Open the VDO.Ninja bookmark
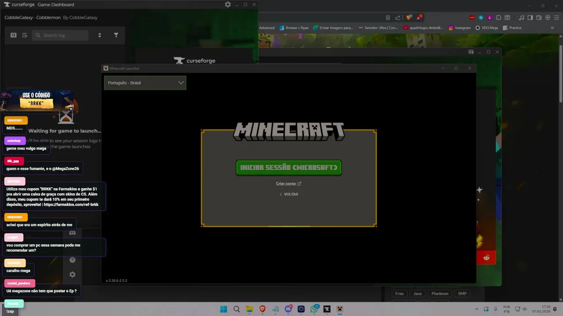 (x=486, y=28)
